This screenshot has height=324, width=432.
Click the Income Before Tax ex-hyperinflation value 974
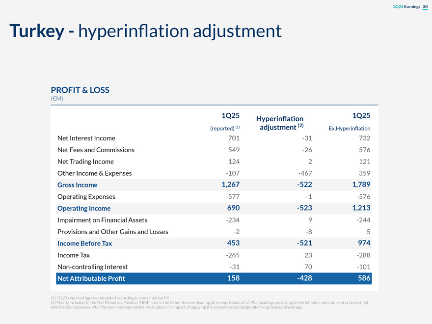364,243
